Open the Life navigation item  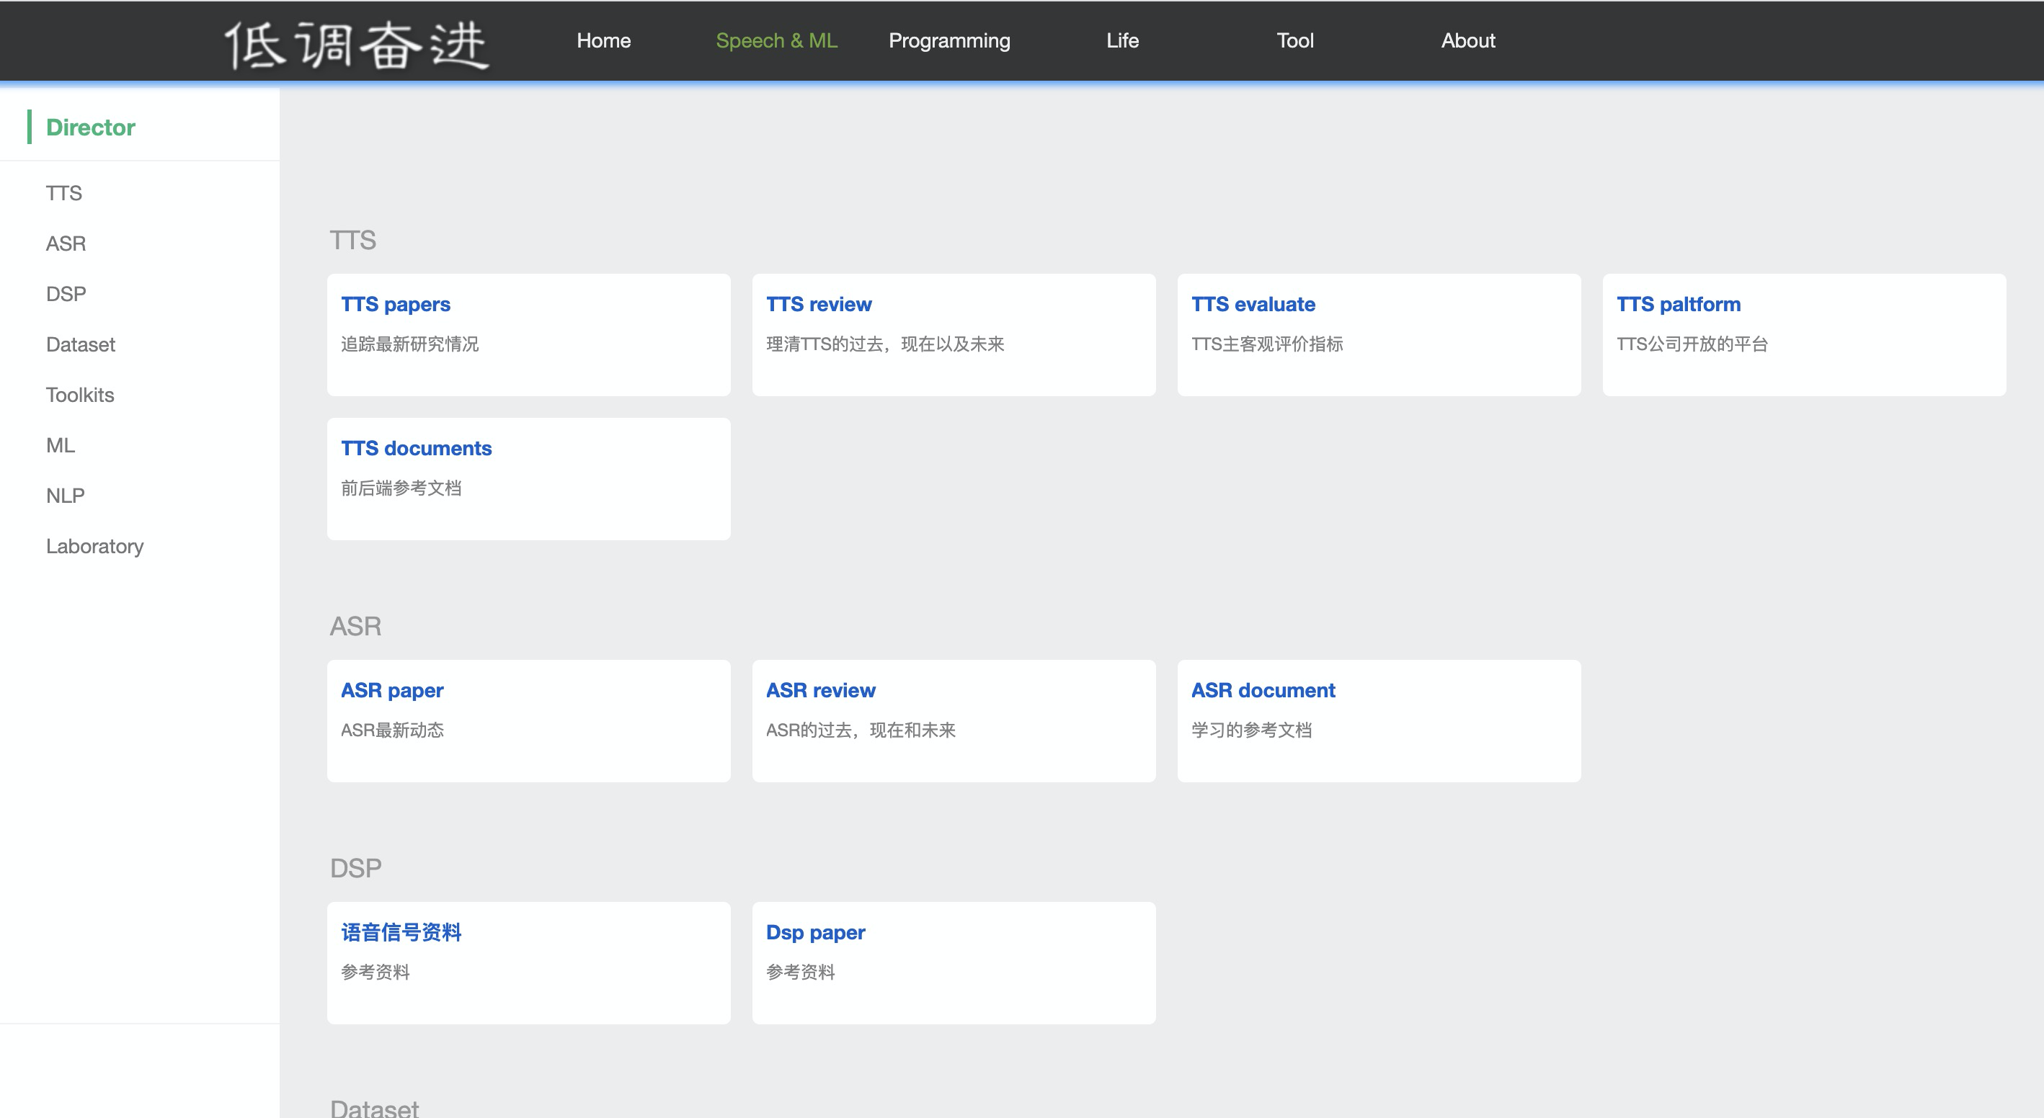click(1122, 40)
